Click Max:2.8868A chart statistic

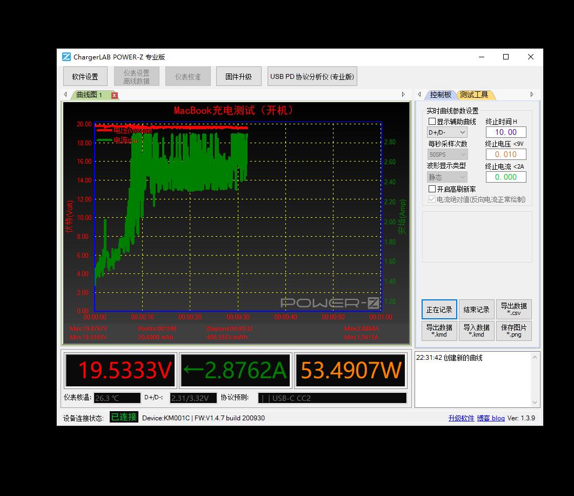coord(361,329)
